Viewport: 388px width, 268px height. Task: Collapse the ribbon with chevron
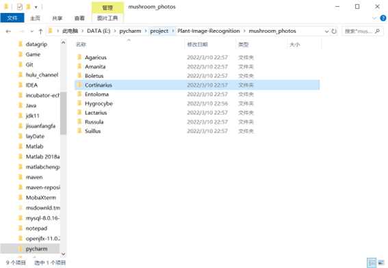click(x=374, y=18)
